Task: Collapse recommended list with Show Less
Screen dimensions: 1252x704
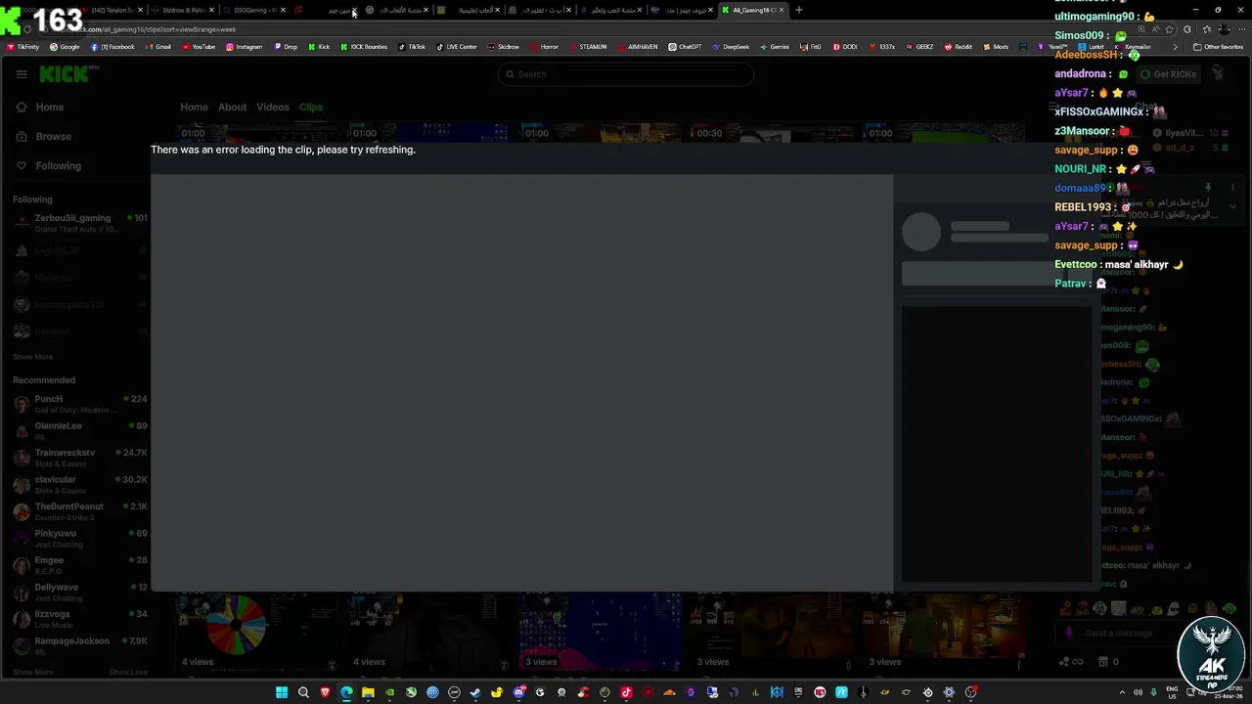Action: (x=128, y=673)
